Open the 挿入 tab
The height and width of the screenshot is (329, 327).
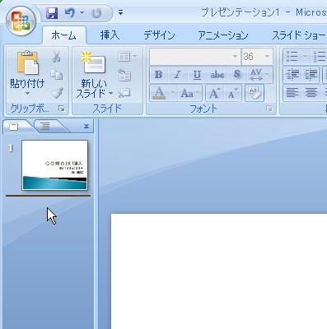click(110, 35)
